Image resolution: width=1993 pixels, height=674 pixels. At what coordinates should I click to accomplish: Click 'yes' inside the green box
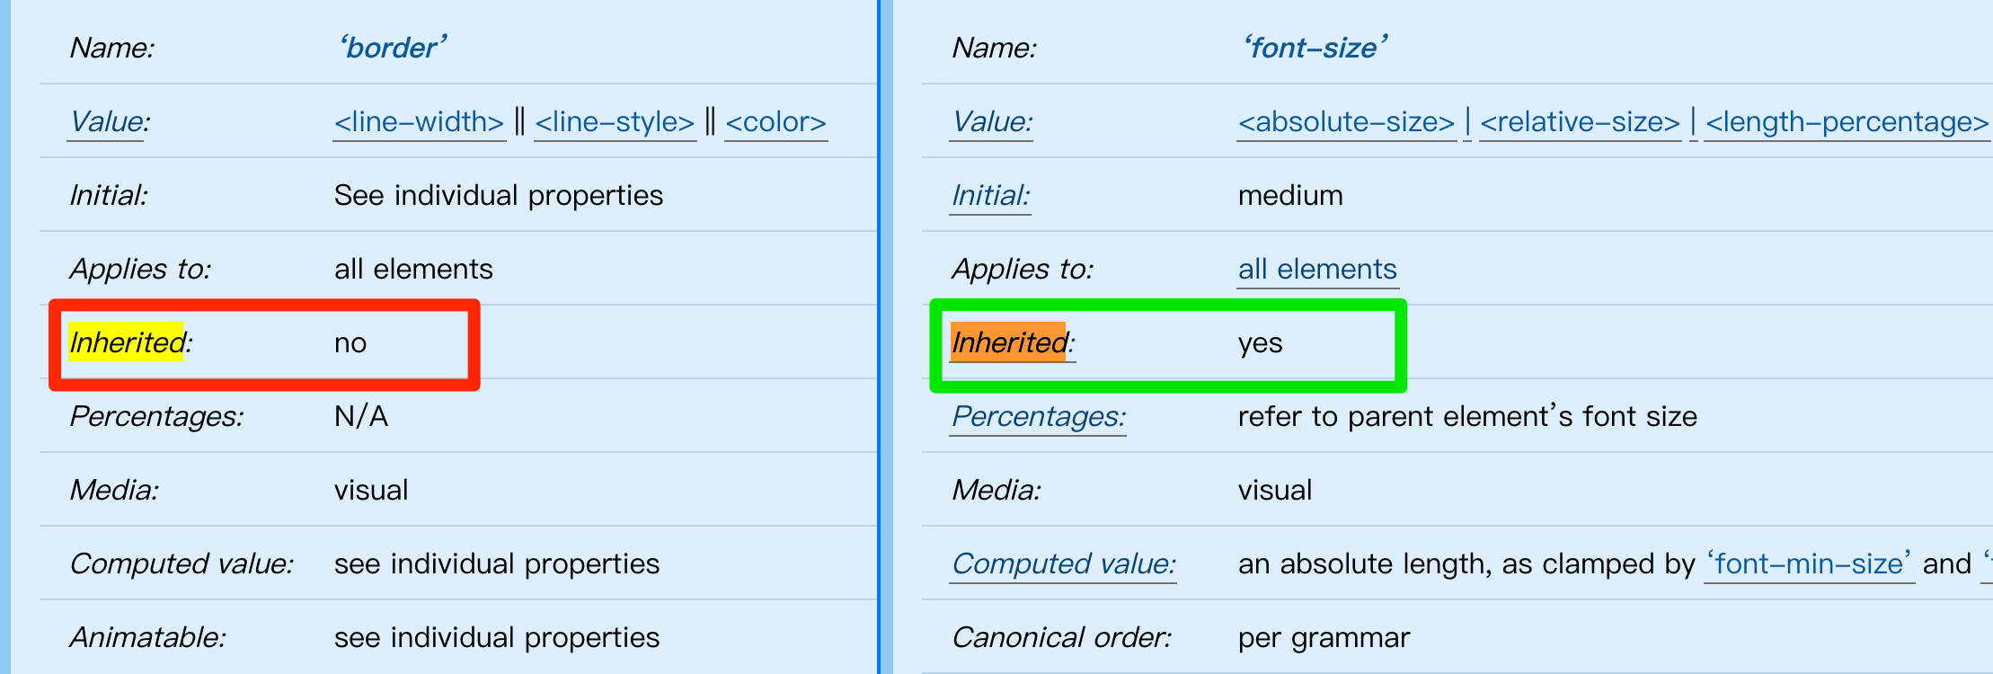tap(1260, 343)
